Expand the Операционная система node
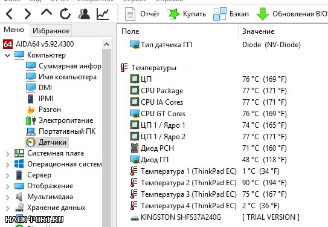The width and height of the screenshot is (328, 227). point(7,165)
